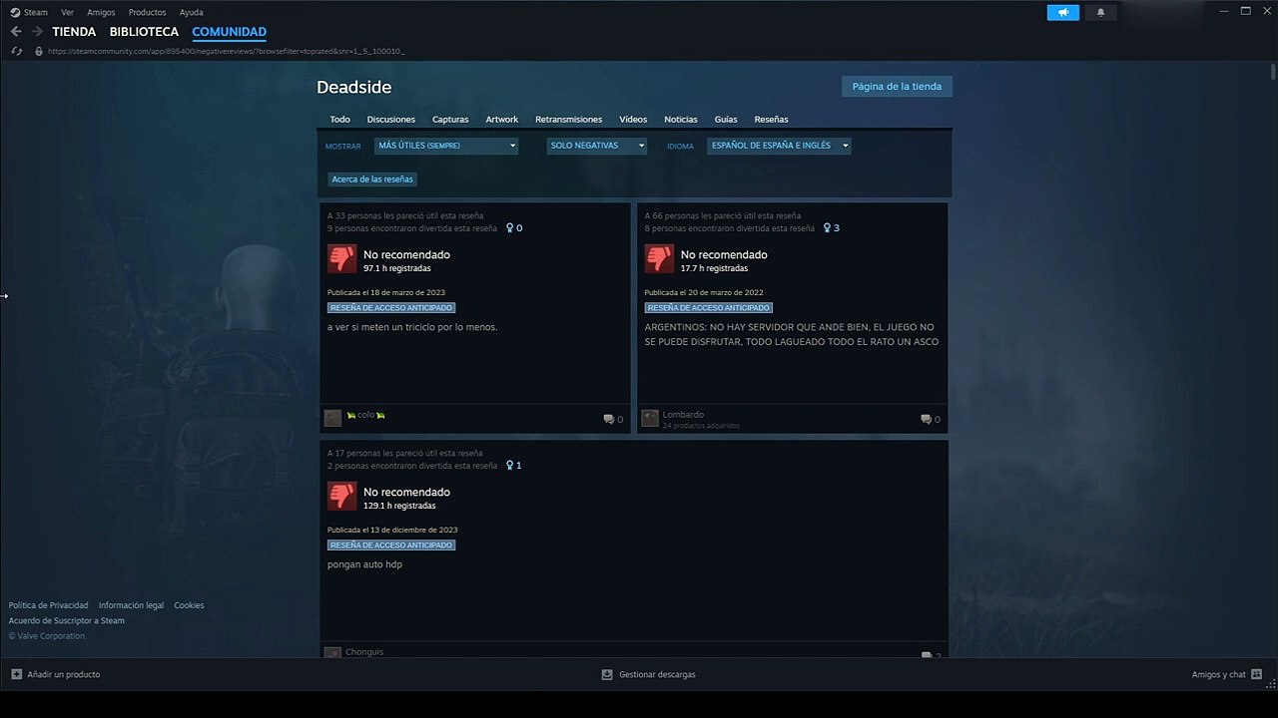Select the COMUNIDAD section
The width and height of the screenshot is (1278, 718).
point(229,32)
